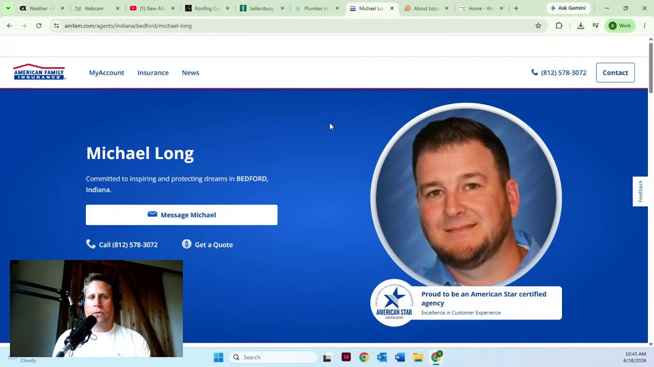This screenshot has width=654, height=367.
Task: Close the Webcam tab
Action: (118, 8)
